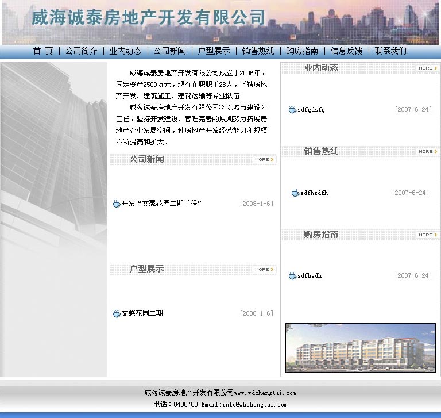
Task: Open the 首页 home navigation item
Action: click(x=43, y=51)
